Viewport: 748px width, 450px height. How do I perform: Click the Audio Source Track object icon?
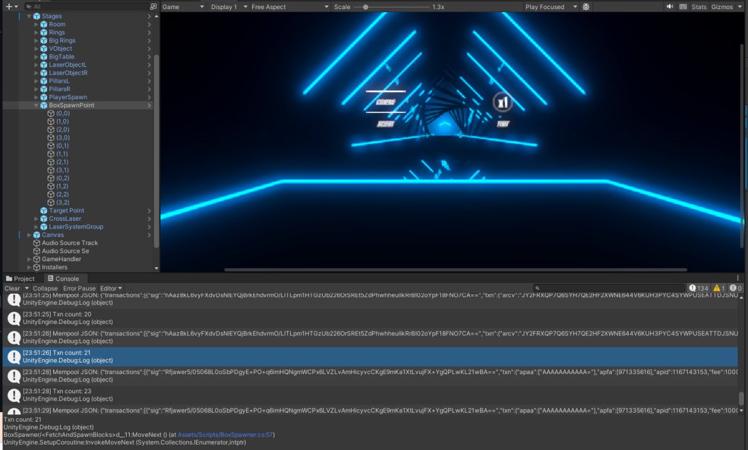(36, 243)
